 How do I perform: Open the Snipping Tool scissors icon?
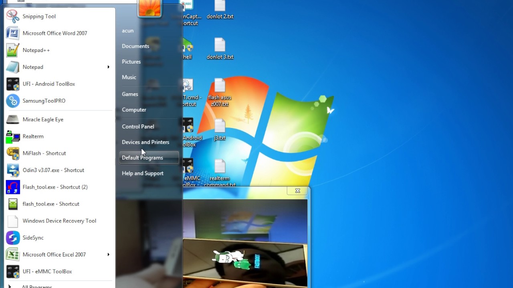[x=13, y=16]
